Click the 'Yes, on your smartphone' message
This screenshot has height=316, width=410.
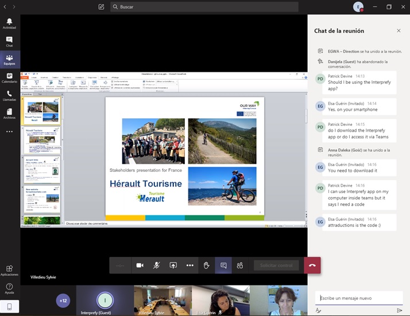coord(359,107)
